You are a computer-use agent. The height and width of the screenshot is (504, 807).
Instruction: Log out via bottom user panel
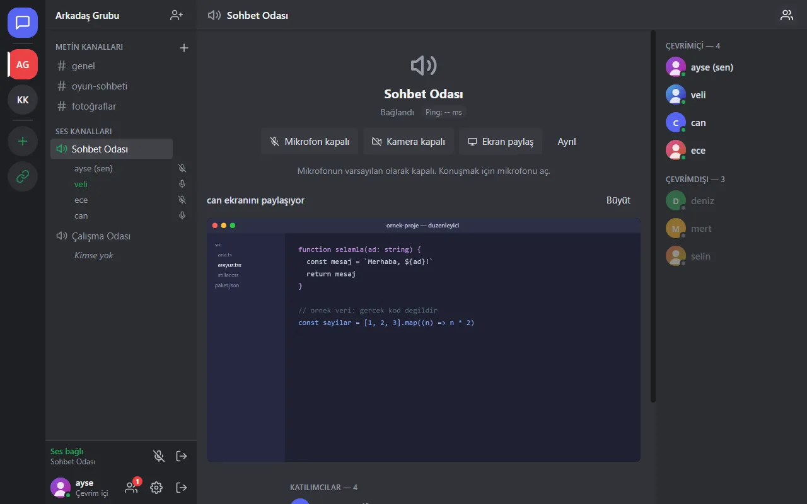click(x=182, y=487)
